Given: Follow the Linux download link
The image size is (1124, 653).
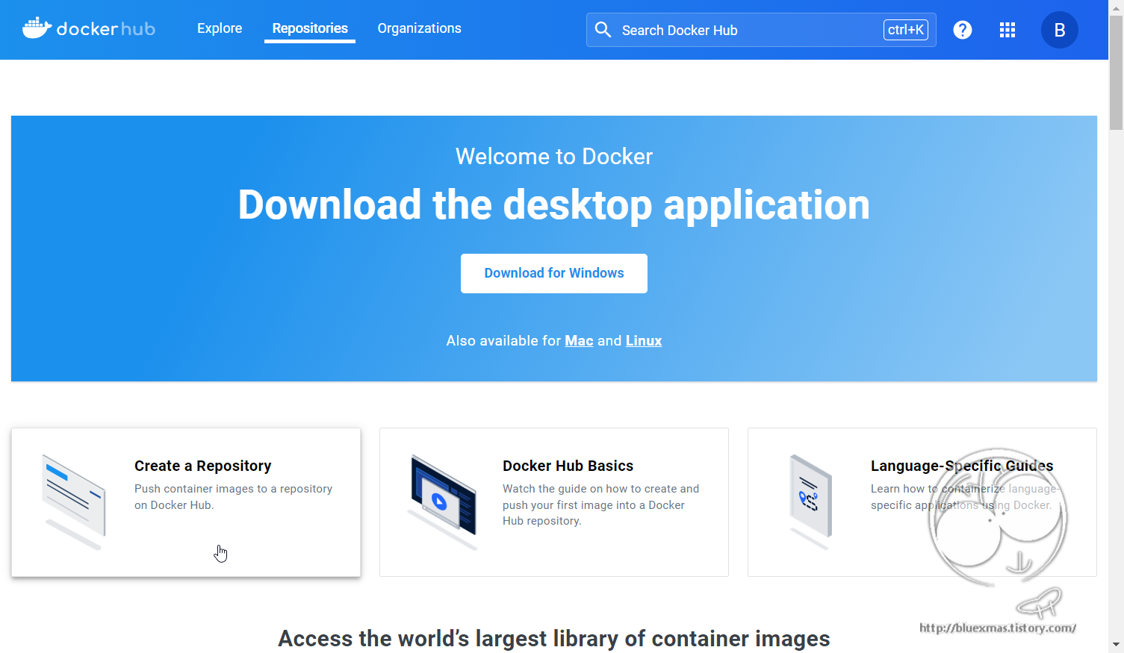Looking at the screenshot, I should click(644, 341).
